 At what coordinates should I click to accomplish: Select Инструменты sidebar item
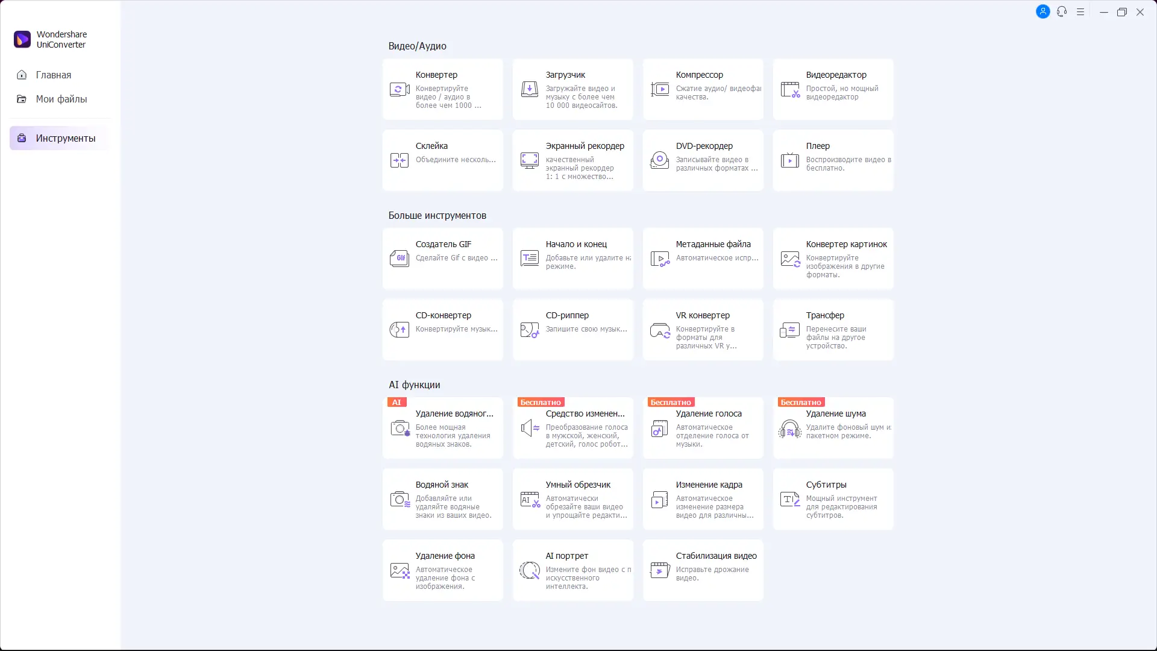click(65, 138)
